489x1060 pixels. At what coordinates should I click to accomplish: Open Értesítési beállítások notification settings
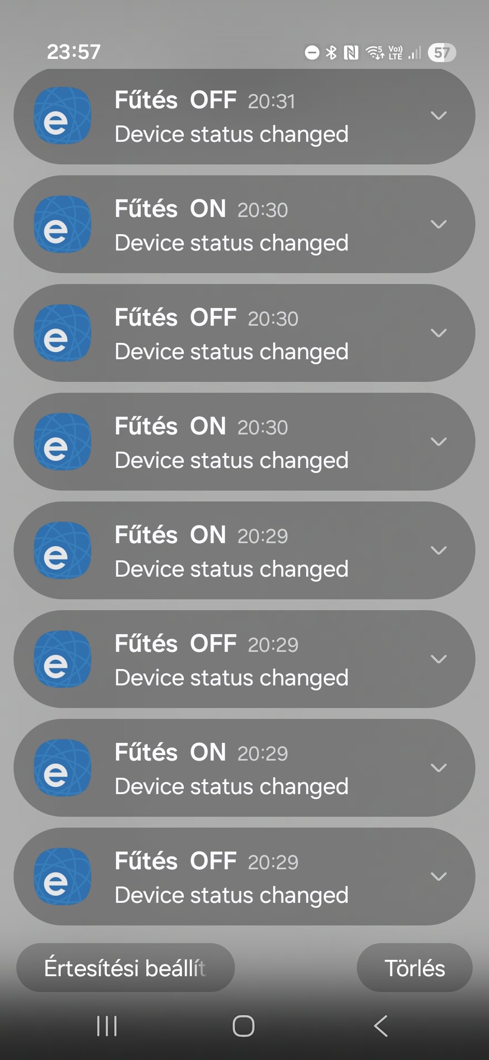tap(125, 968)
